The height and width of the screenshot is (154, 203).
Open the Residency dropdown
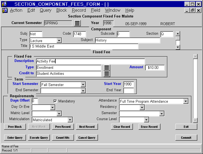coord(142,107)
